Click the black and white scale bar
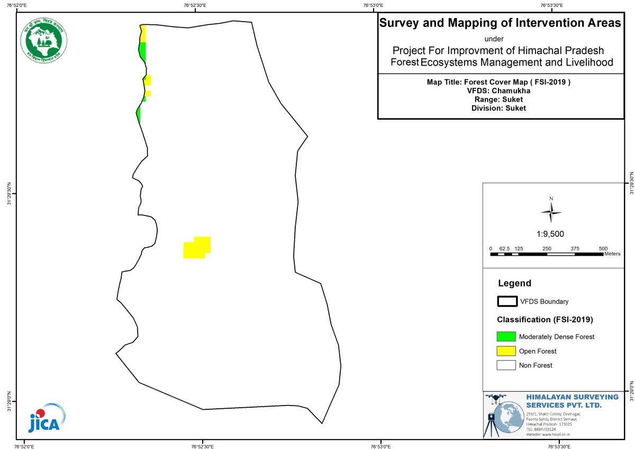Viewport: 635px width, 449px height. point(547,254)
